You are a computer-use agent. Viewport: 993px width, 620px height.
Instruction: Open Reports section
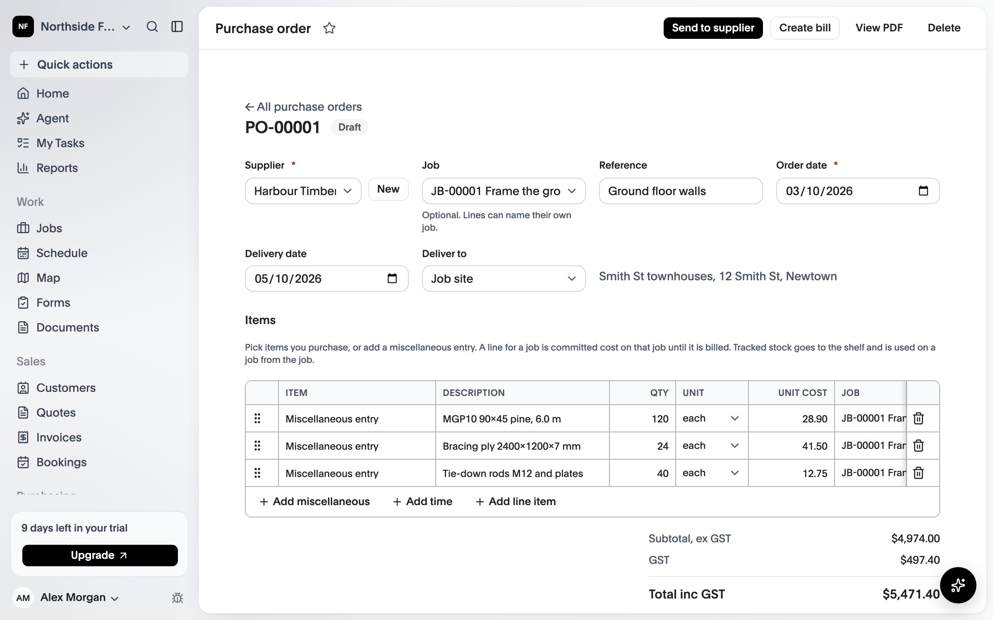pos(99,168)
